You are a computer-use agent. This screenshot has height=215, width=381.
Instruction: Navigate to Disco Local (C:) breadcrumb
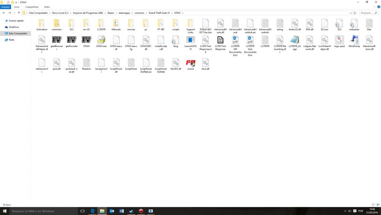[x=60, y=13]
